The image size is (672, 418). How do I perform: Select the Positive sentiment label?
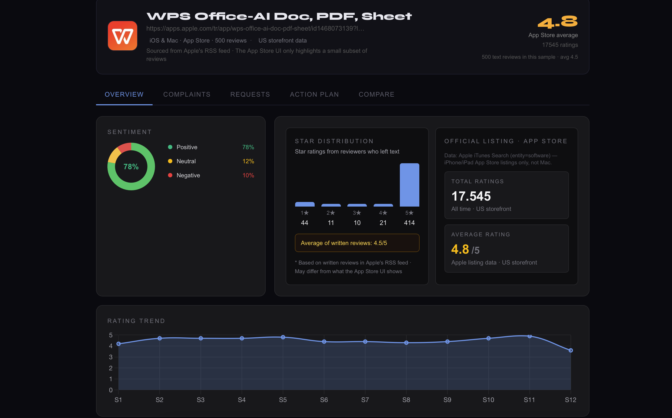187,147
